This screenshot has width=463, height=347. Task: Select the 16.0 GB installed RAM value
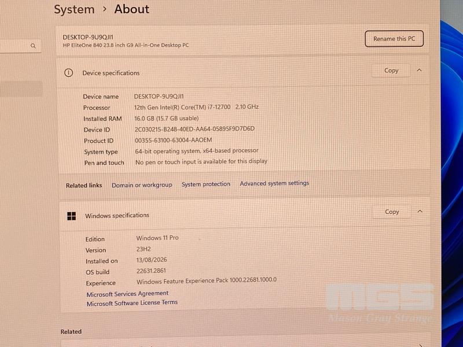pos(166,119)
